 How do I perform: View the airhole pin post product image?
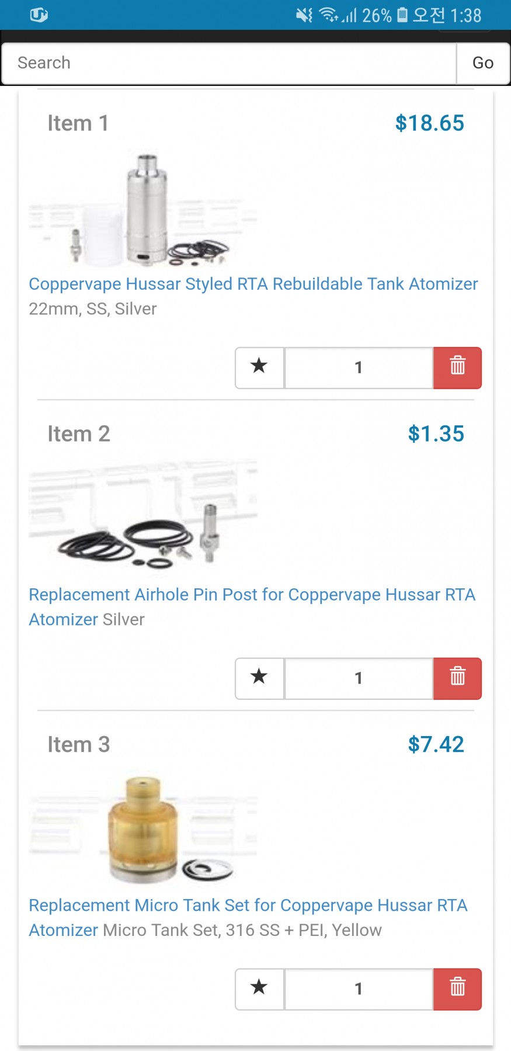(x=143, y=514)
